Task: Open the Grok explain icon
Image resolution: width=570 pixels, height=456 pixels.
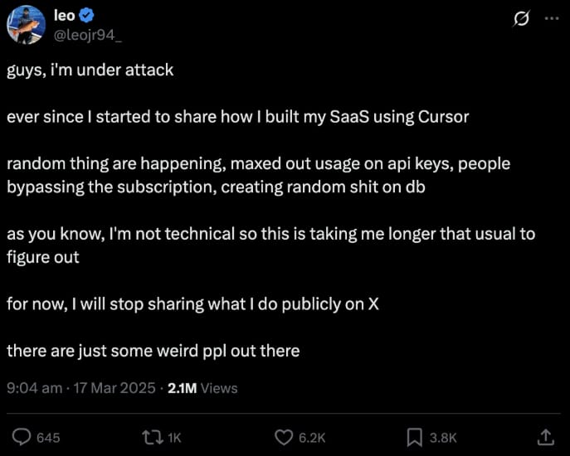Action: click(x=521, y=17)
